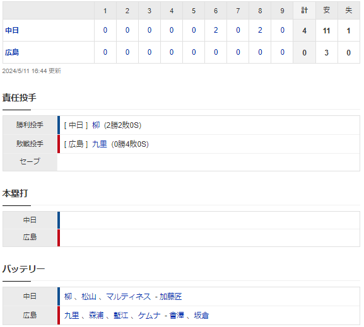This screenshot has height=327, width=364.
Task: Open catcher 坂倉 player link
Action: (x=201, y=315)
